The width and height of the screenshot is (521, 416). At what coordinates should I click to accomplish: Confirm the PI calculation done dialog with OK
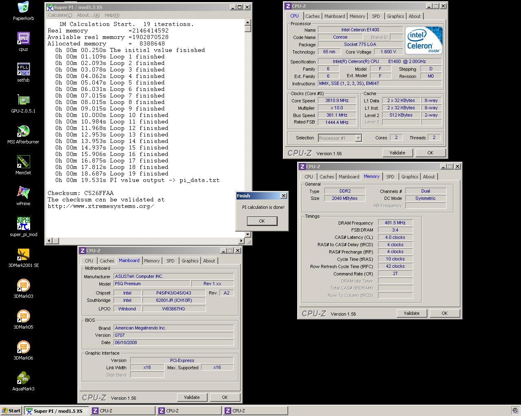click(x=262, y=221)
